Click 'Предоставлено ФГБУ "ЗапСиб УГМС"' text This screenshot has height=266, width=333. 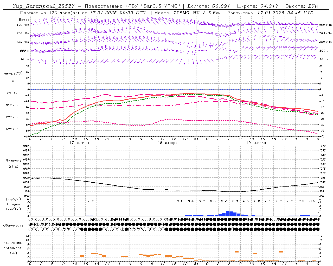(x=132, y=6)
